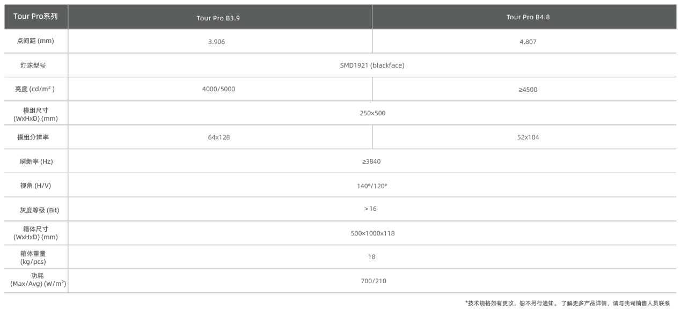Image resolution: width=681 pixels, height=317 pixels.
Task: Click the Tour Pro系列 header cell
Action: 35,17
